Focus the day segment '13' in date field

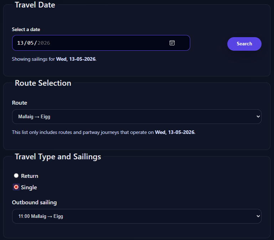point(20,43)
